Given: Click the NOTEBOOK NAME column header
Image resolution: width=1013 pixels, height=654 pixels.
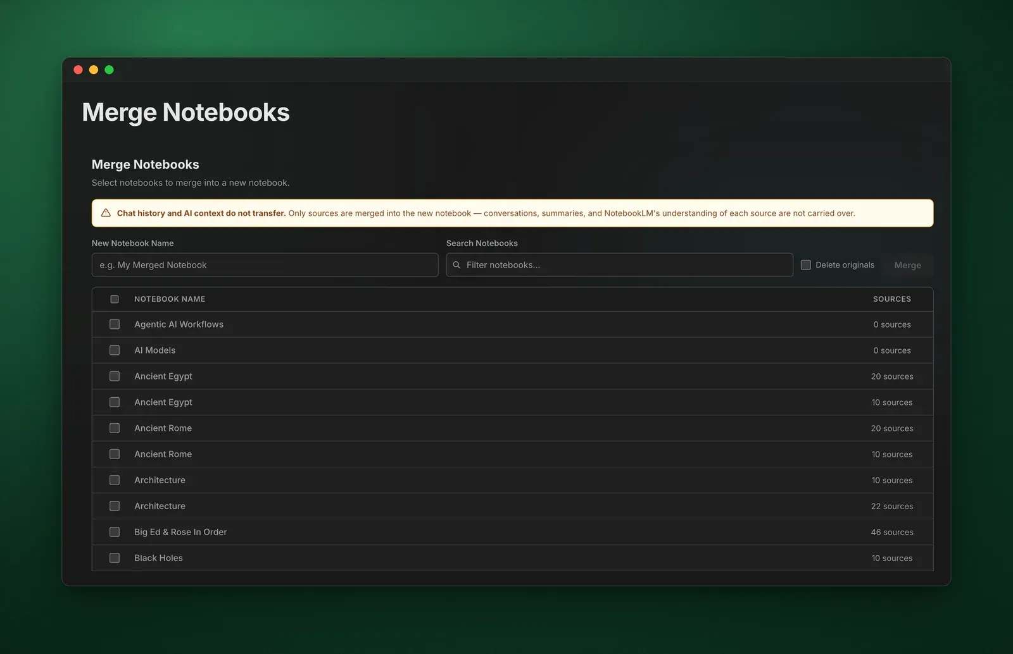Looking at the screenshot, I should coord(170,299).
